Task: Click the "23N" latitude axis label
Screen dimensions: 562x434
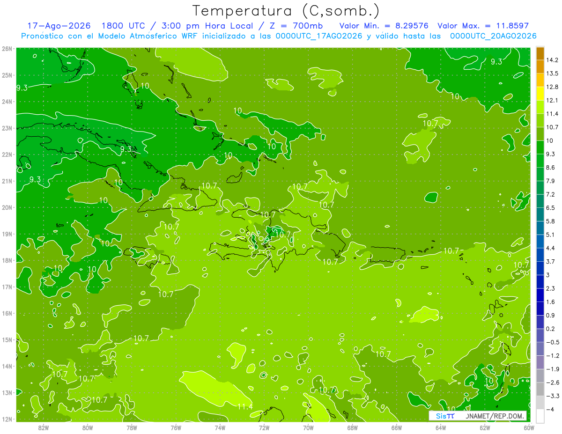Action: [x=7, y=128]
